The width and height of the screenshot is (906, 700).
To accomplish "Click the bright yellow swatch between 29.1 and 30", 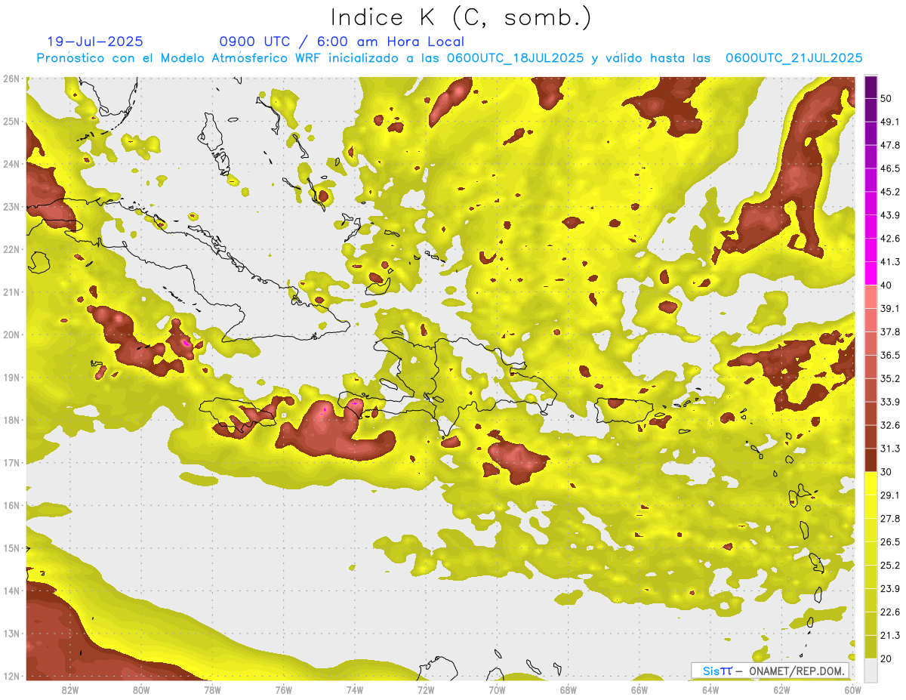I will (871, 483).
